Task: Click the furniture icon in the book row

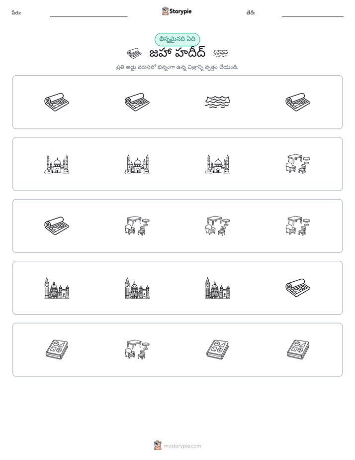Action: (137, 349)
